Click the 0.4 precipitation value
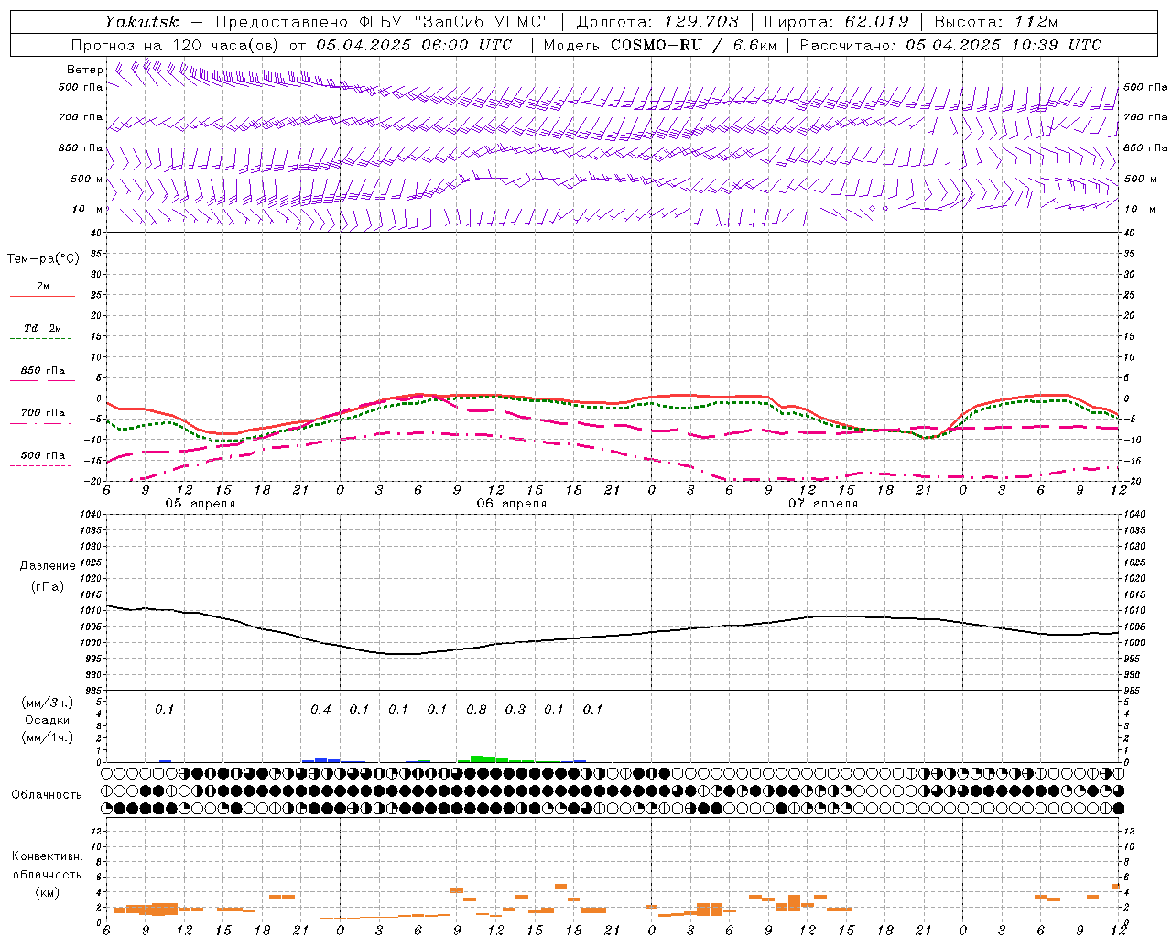The image size is (1172, 938). pyautogui.click(x=320, y=709)
